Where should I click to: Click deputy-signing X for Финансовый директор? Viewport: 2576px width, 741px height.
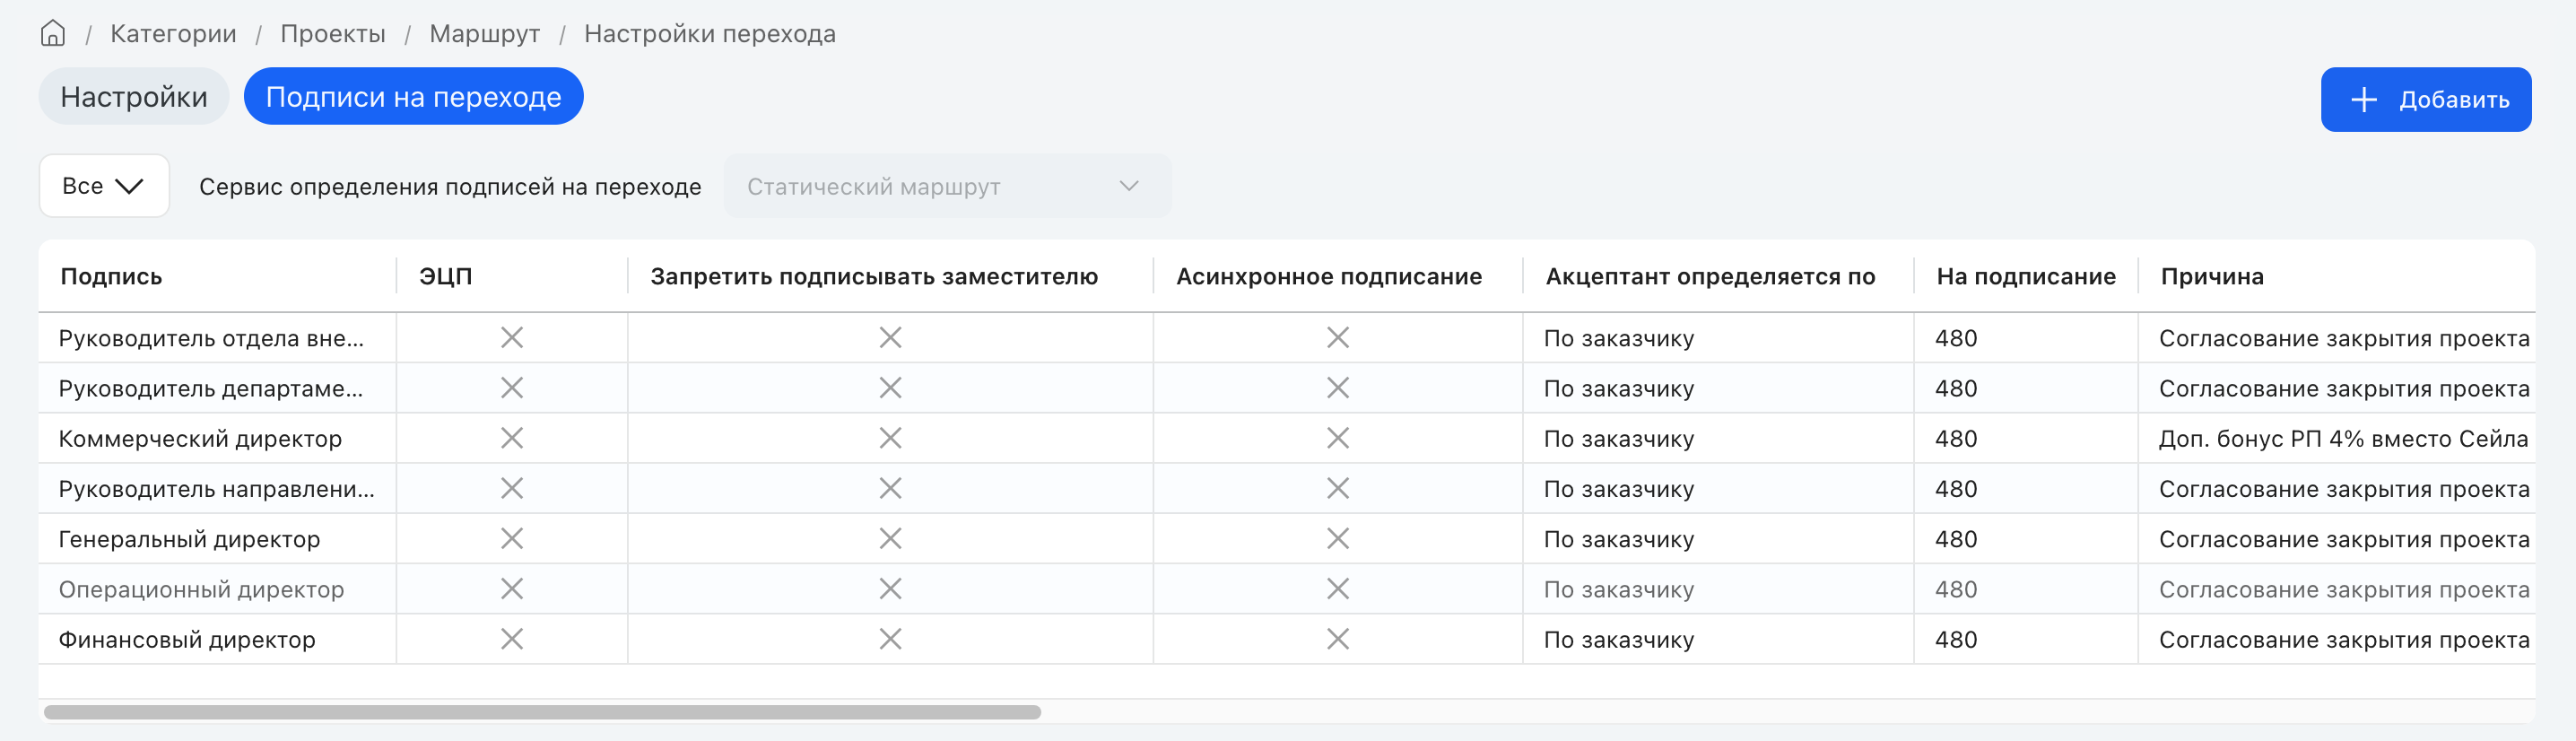point(890,639)
